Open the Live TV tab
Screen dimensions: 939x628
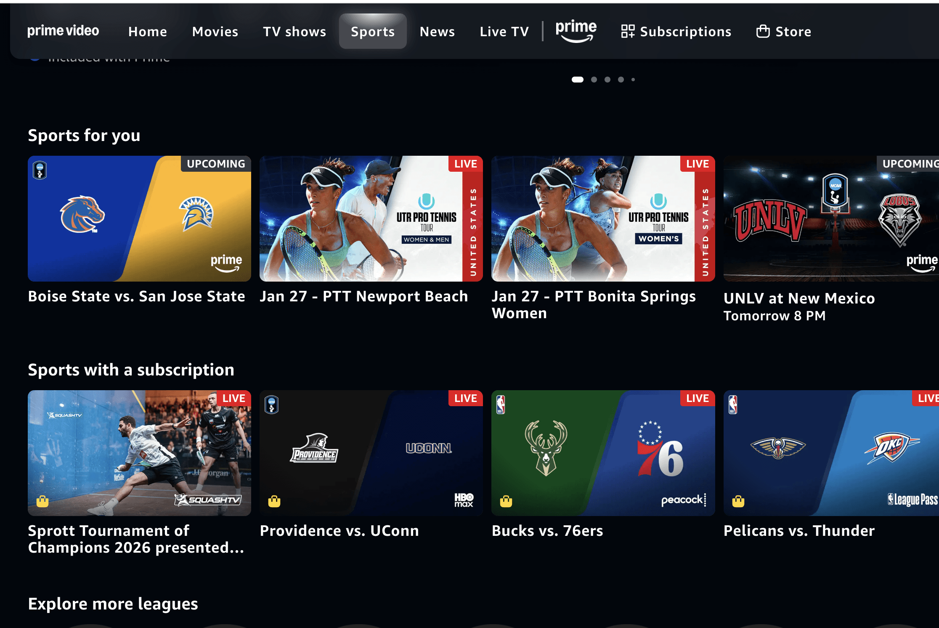click(504, 32)
